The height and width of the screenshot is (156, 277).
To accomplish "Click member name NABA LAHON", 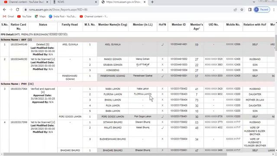I will 113,89.
